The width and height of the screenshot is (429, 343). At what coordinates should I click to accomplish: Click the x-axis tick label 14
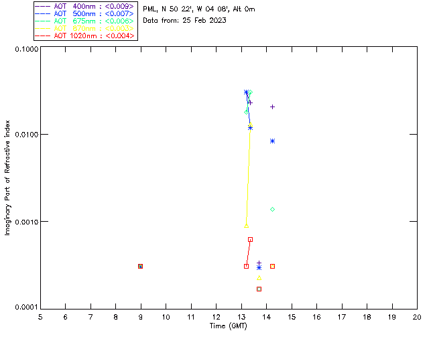(267, 317)
